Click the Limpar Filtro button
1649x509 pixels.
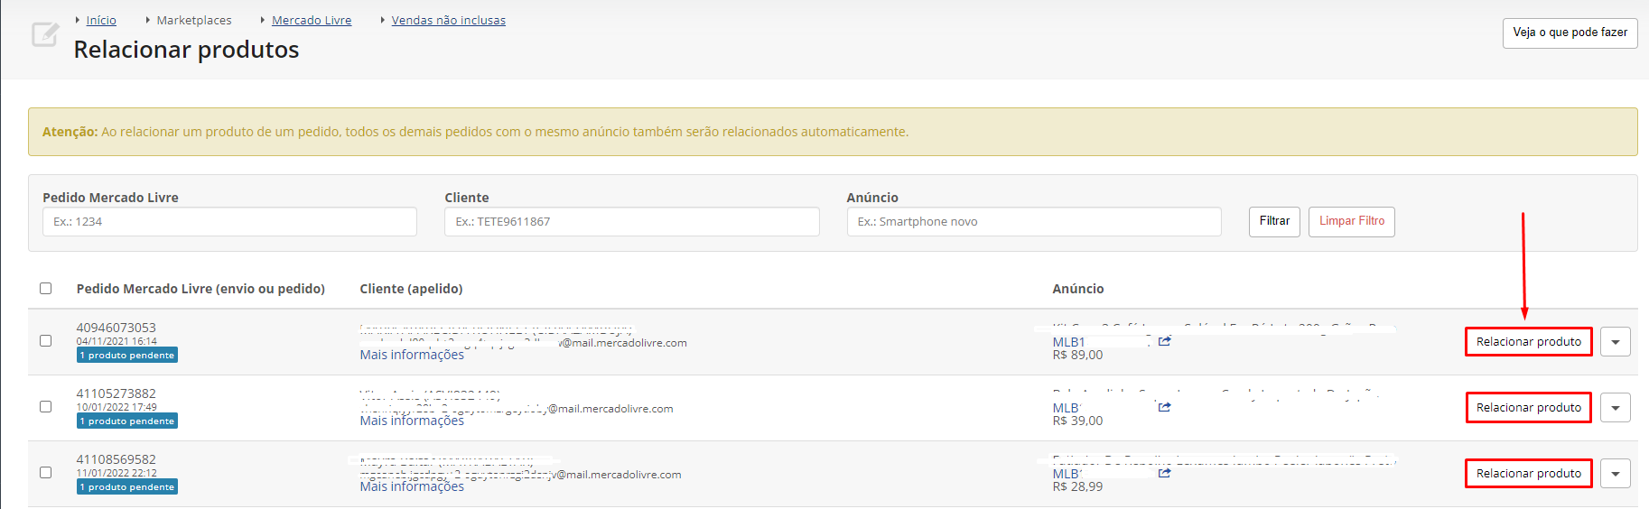point(1352,222)
